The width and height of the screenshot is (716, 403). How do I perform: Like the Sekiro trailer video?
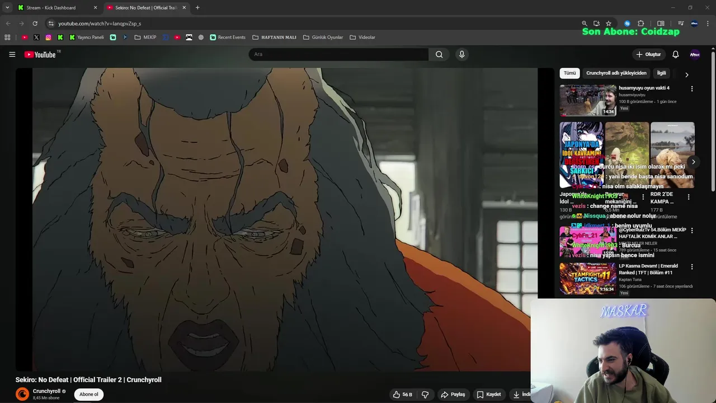click(402, 394)
